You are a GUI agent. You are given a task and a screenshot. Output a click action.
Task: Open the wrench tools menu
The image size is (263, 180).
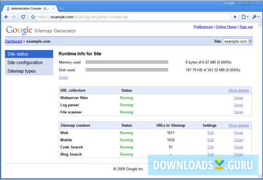click(x=256, y=17)
